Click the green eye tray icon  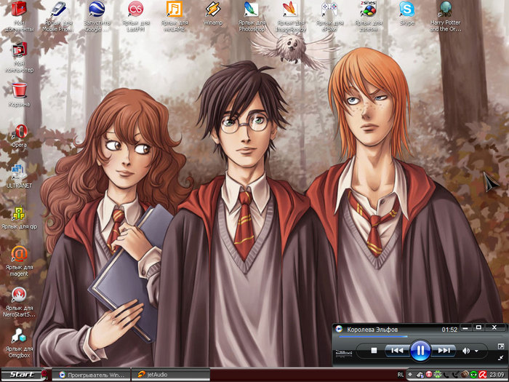coord(473,375)
